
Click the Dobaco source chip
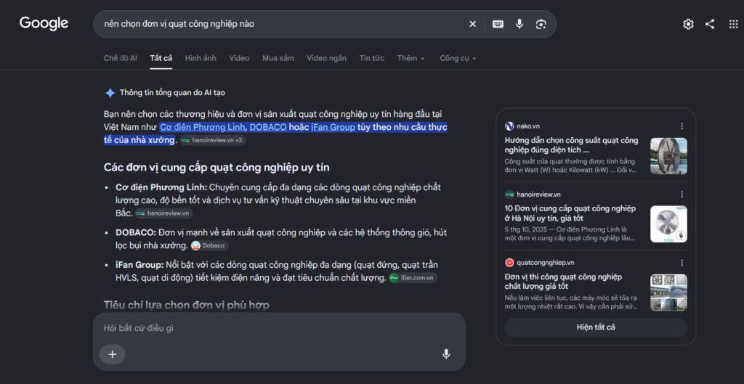point(209,245)
